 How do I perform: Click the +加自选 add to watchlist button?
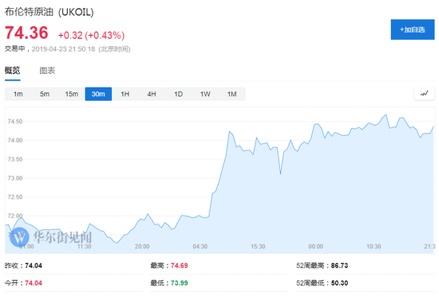point(413,29)
